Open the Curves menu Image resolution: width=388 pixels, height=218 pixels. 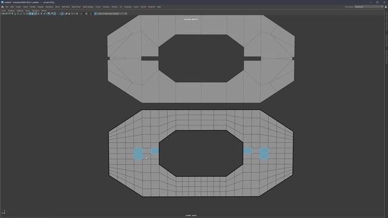coord(98,7)
